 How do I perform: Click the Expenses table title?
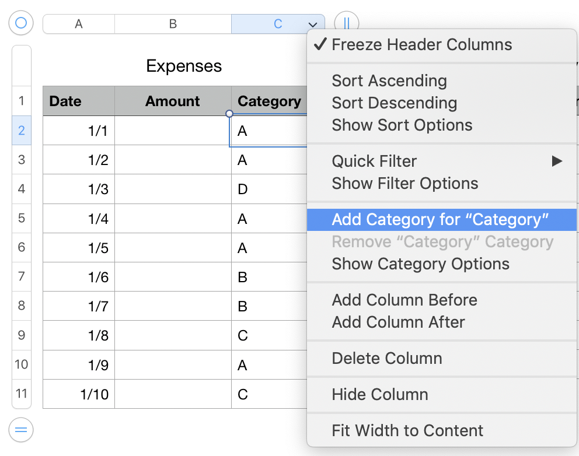click(184, 66)
